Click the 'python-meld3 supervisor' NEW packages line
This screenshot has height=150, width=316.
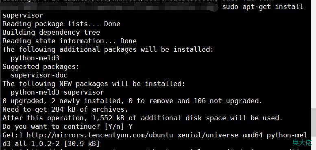click(x=57, y=93)
